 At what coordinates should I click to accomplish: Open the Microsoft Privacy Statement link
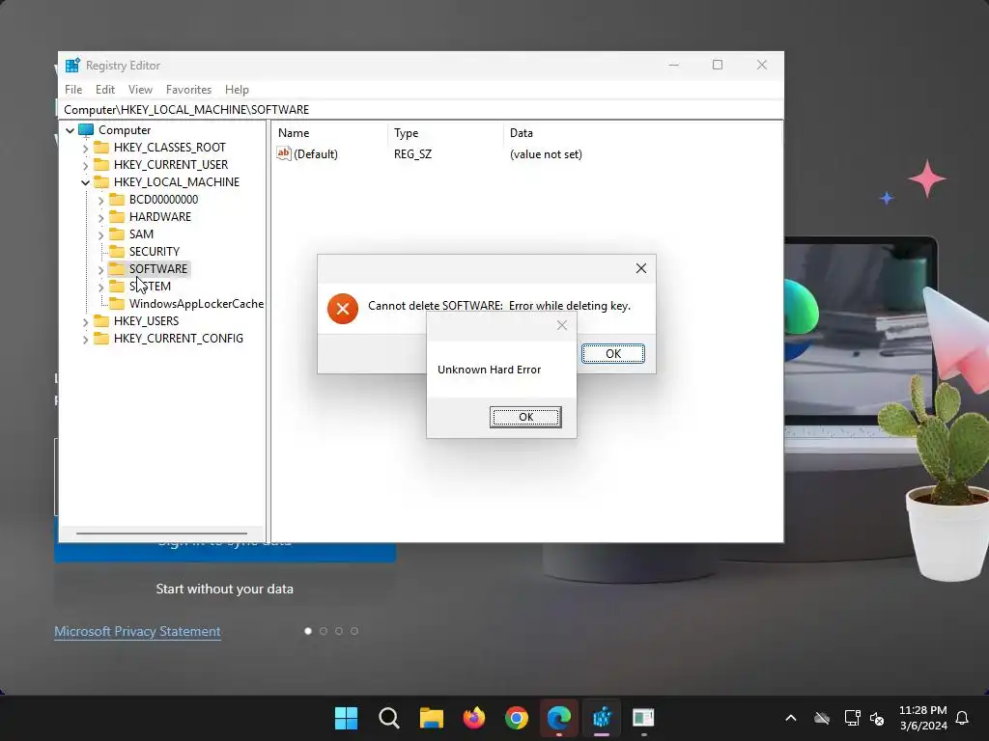(137, 631)
